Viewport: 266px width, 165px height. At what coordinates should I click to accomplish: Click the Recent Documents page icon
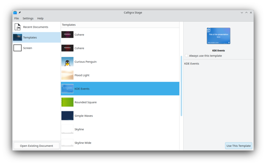coord(17,27)
